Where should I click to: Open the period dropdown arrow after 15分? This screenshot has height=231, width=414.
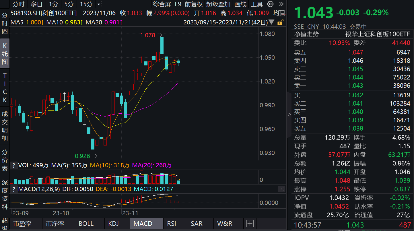tap(99, 4)
